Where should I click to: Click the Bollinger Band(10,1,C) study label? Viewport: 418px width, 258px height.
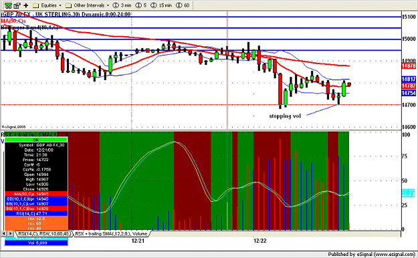pos(29,27)
